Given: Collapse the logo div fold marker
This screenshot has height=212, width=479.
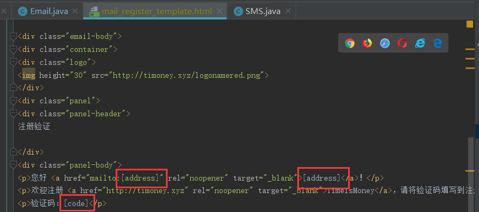Looking at the screenshot, I should point(13,62).
